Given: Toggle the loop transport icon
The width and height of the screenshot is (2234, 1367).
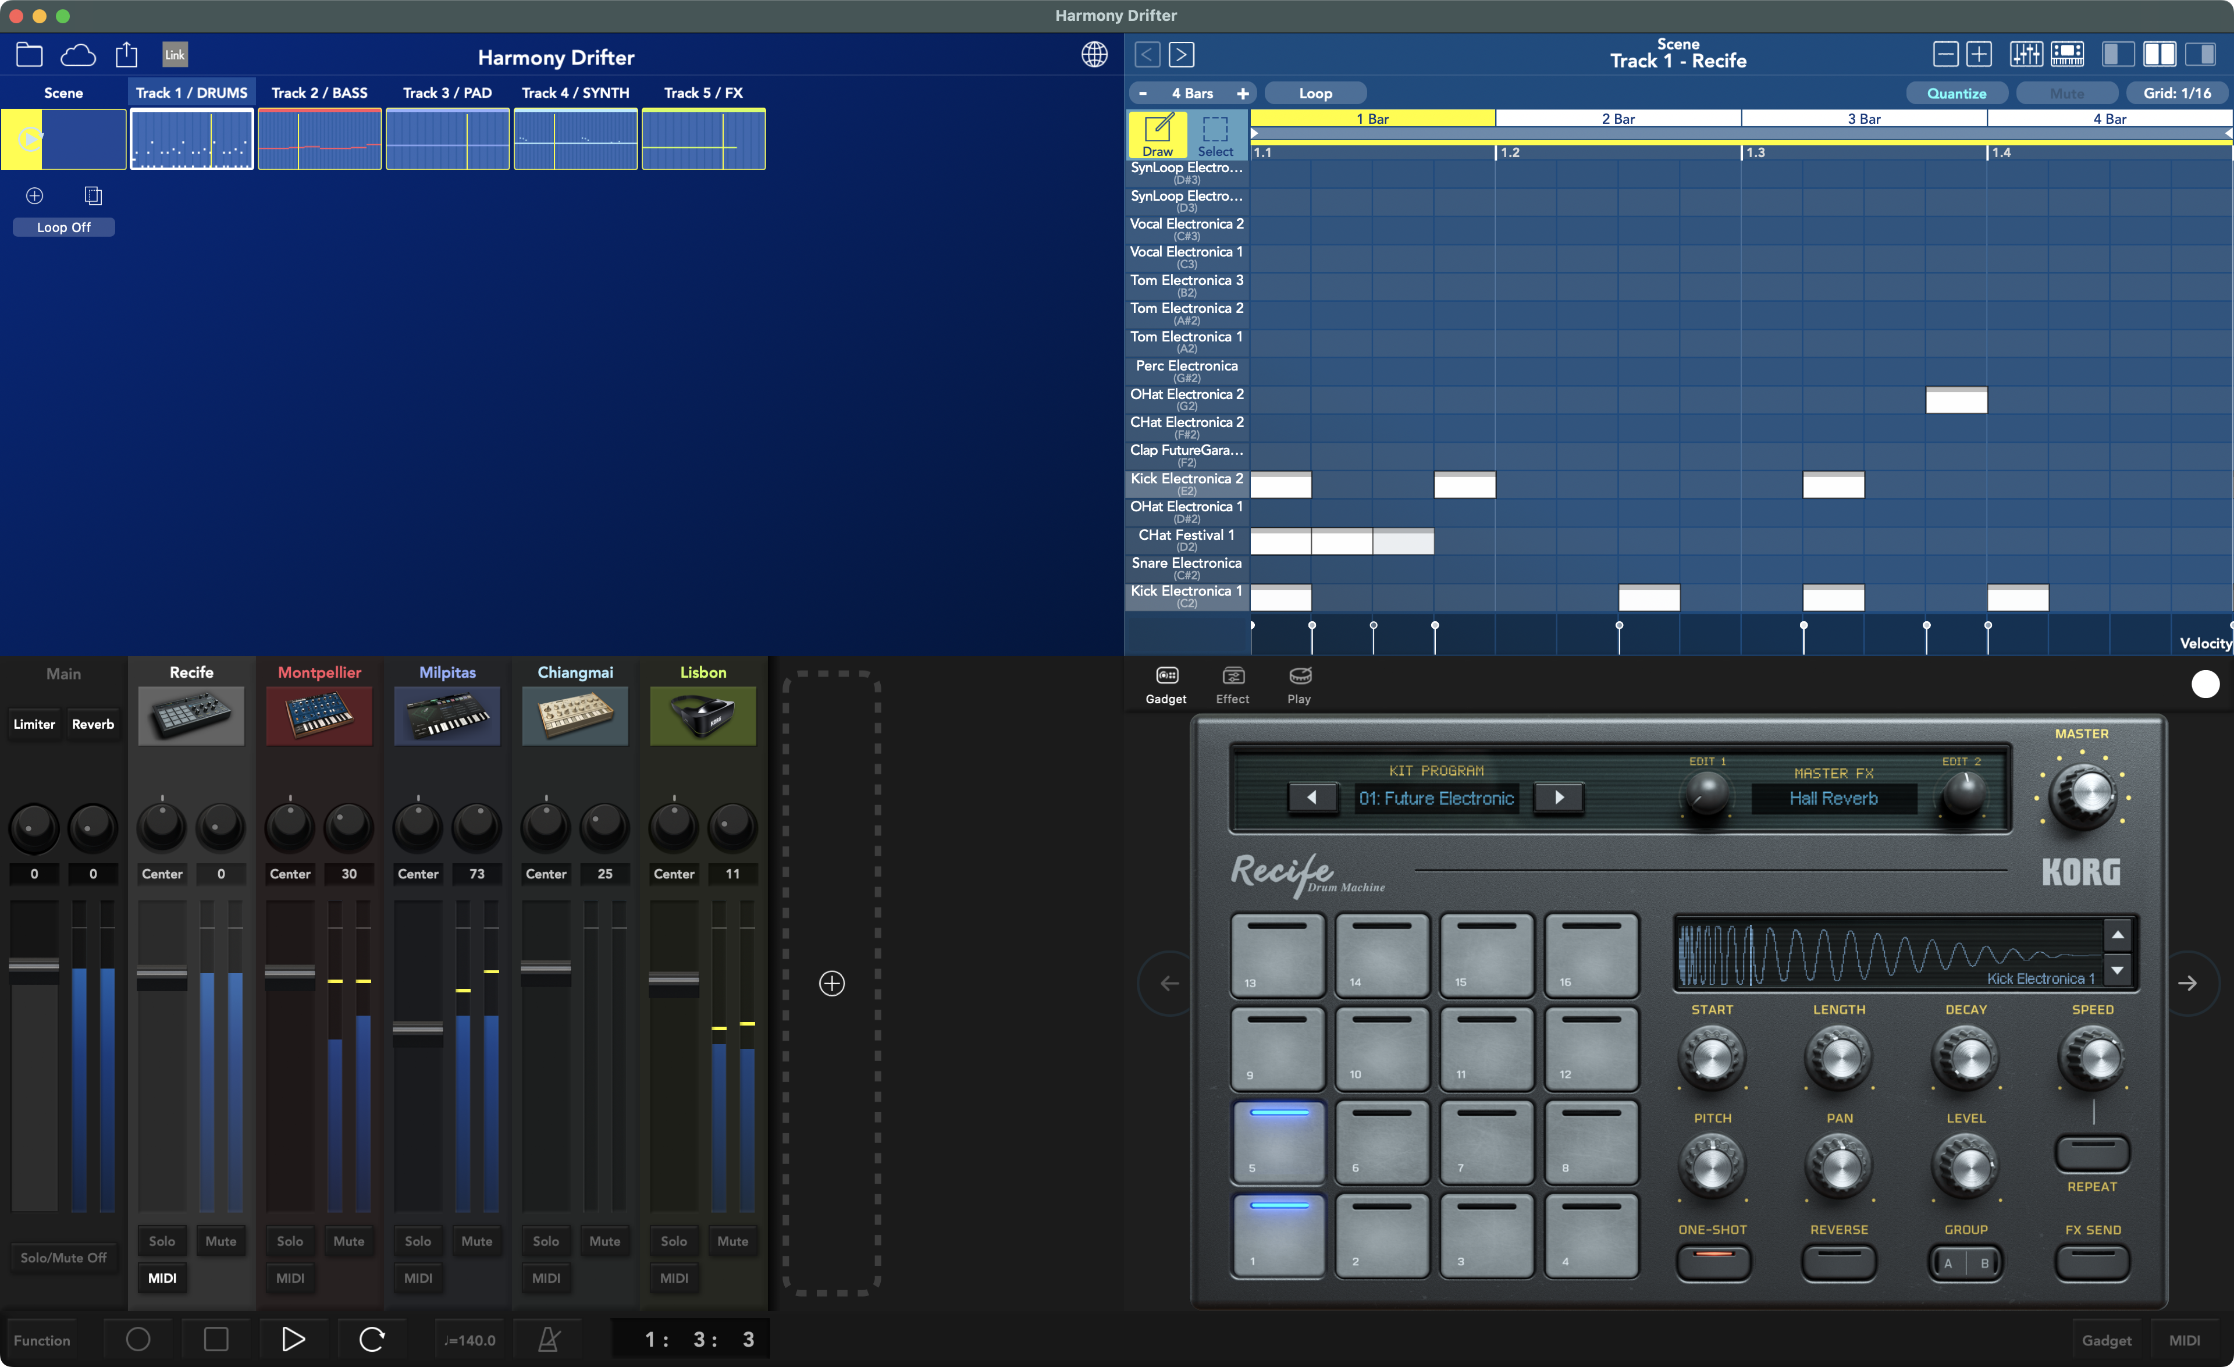Looking at the screenshot, I should (372, 1339).
